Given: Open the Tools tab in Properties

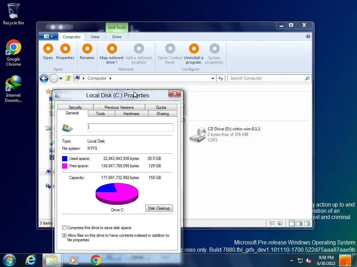Looking at the screenshot, I should coord(100,114).
